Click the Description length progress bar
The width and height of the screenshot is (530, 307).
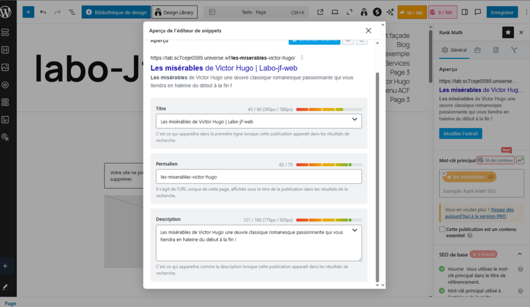point(329,220)
